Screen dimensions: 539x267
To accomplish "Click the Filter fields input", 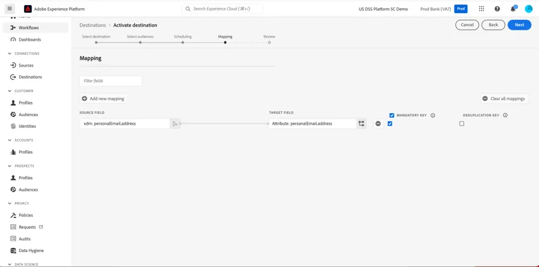I will [x=111, y=81].
